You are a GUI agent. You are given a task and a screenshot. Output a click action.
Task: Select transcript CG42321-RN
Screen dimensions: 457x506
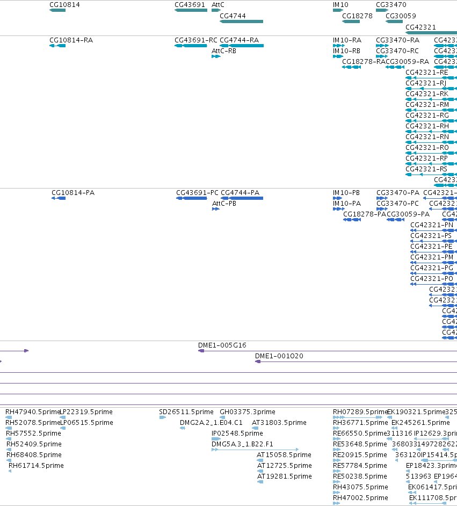(427, 137)
